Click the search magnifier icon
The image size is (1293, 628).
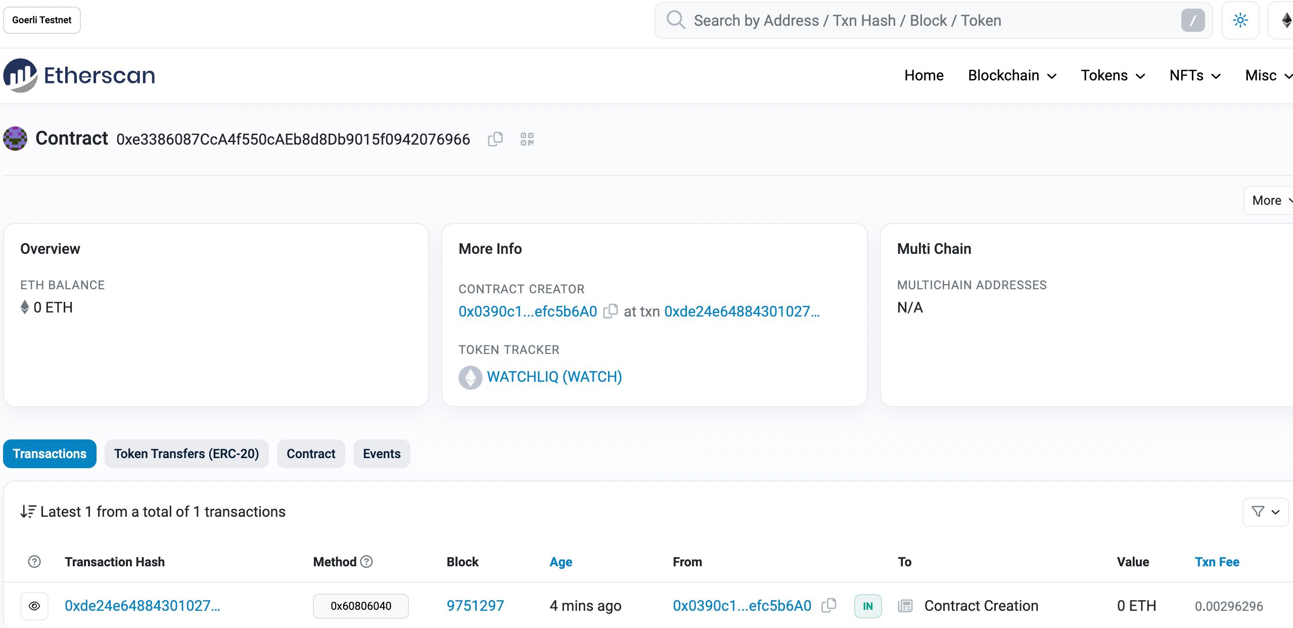(675, 20)
